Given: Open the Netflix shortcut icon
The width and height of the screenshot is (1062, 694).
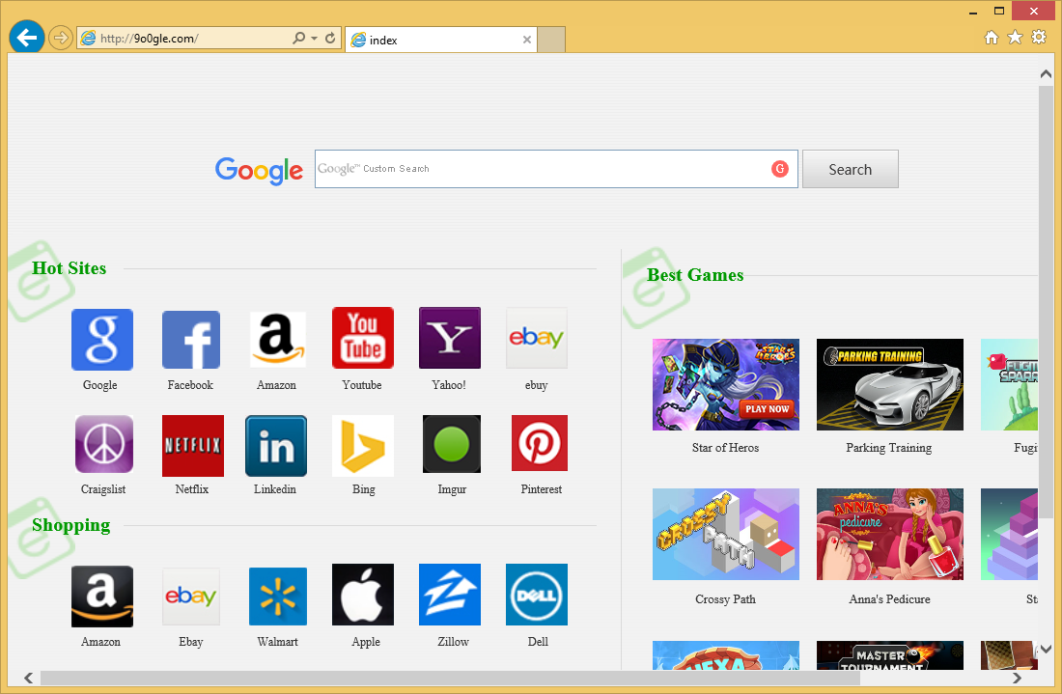Looking at the screenshot, I should (x=192, y=446).
